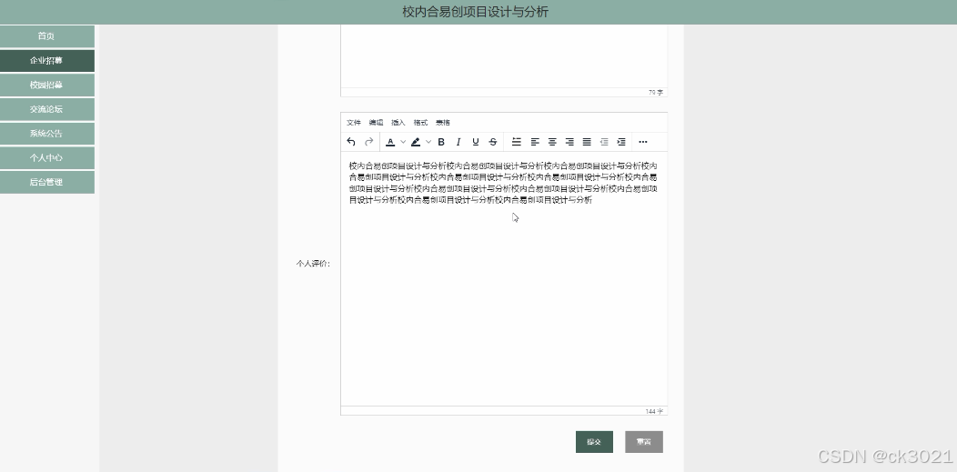Click the 校内合易创项目设计与分析 header title
The image size is (957, 472).
(476, 12)
